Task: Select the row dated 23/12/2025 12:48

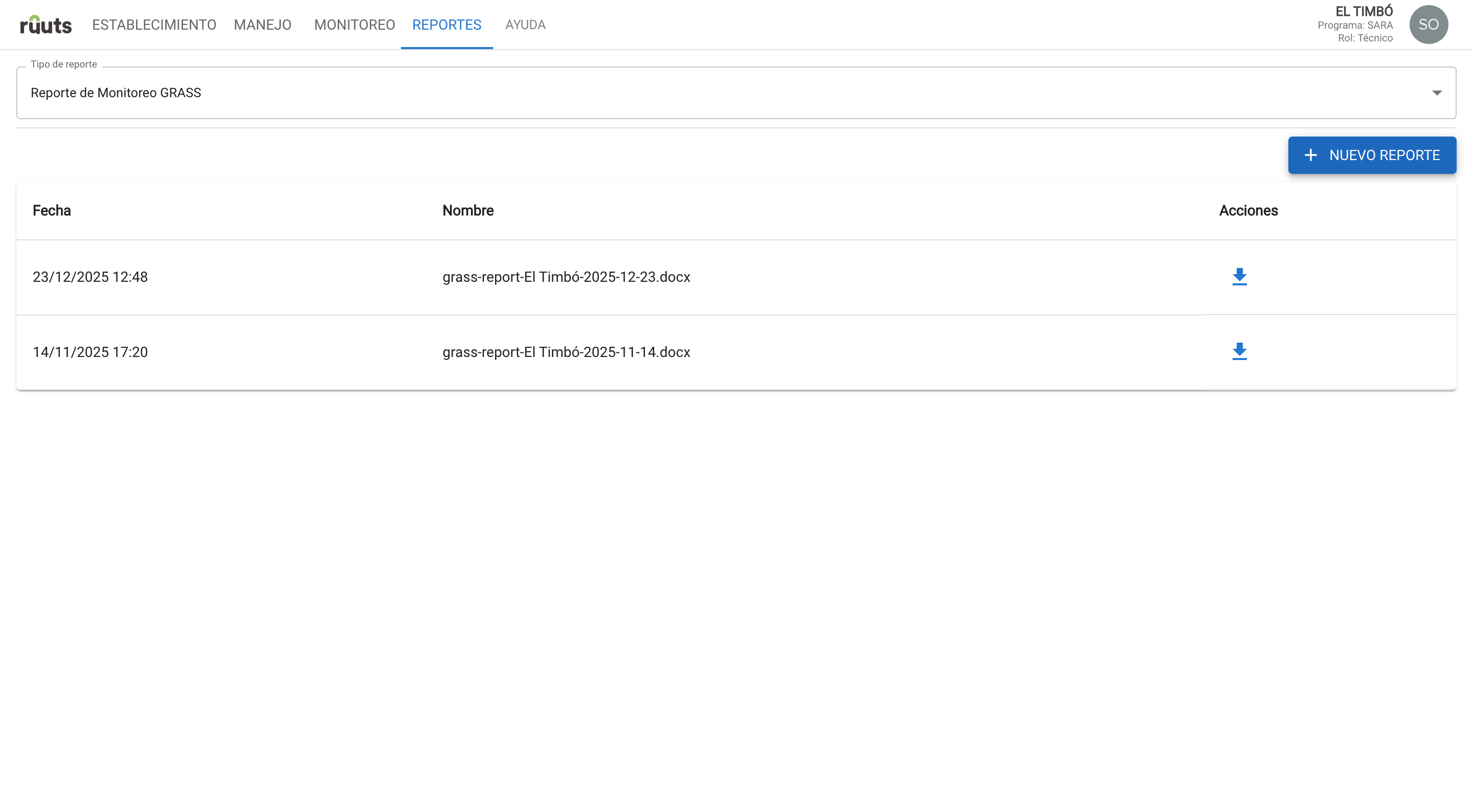Action: point(91,277)
